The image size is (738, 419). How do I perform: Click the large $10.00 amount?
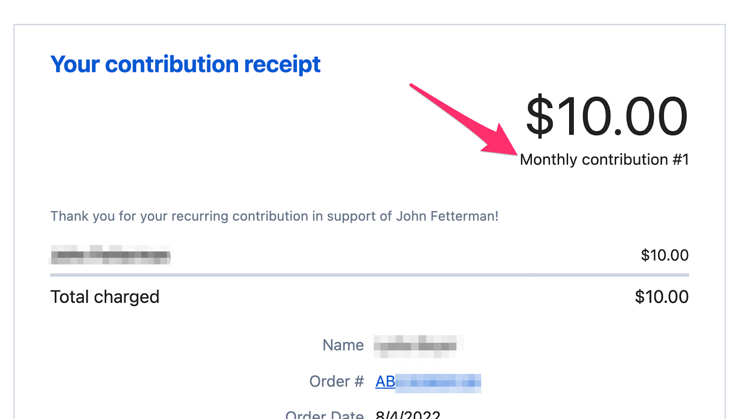[x=607, y=116]
